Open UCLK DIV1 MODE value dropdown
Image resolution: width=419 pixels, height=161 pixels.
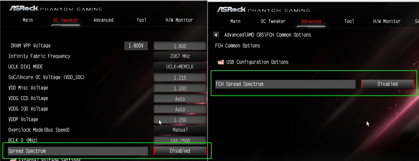point(180,67)
